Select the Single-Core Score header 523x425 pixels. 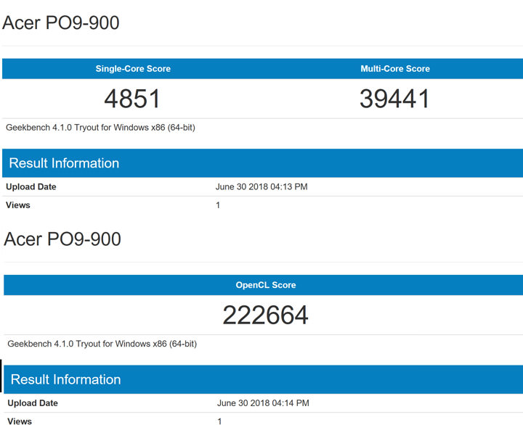point(133,69)
